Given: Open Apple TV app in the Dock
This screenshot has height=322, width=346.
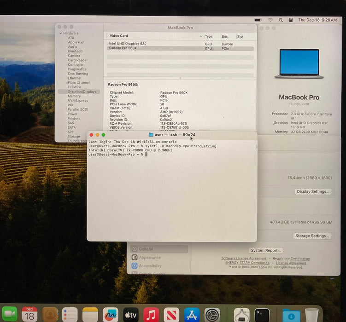Looking at the screenshot, I should pyautogui.click(x=131, y=314).
